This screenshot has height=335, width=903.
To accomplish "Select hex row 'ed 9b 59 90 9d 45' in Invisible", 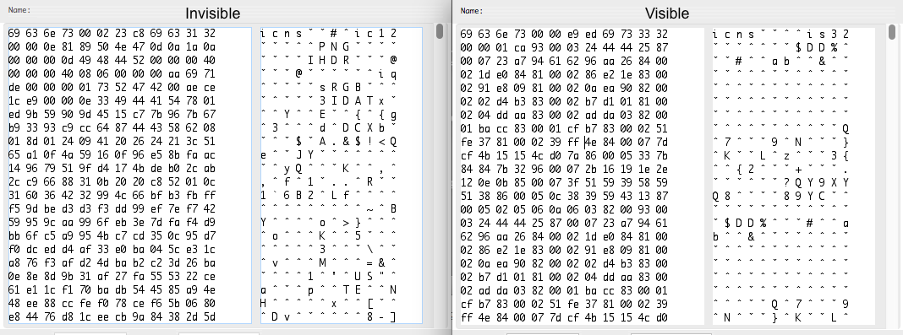I will (112, 115).
